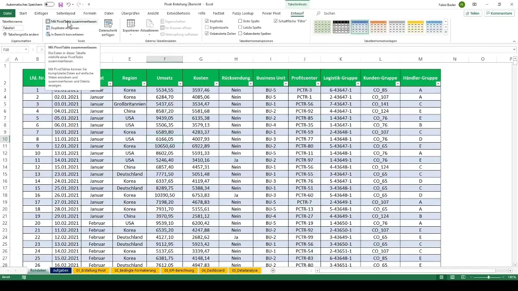518x291 pixels.
Task: Expand the formula bar chevron
Action: coord(514,50)
